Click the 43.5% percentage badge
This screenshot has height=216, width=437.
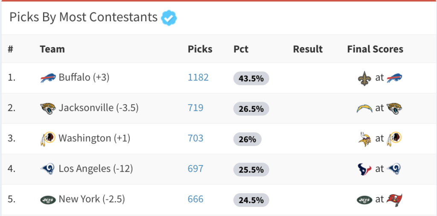tap(251, 78)
